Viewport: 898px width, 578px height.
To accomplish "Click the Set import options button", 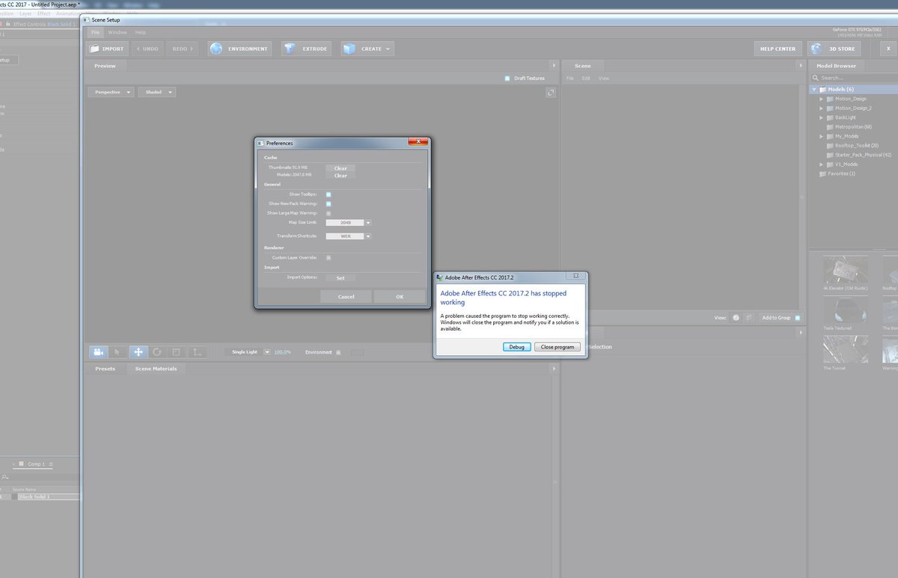I will [340, 277].
